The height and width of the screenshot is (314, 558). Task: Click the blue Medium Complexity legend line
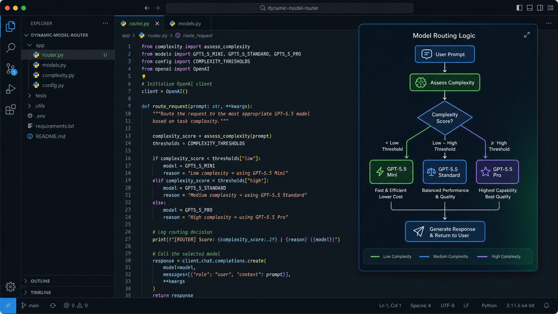coord(424,257)
